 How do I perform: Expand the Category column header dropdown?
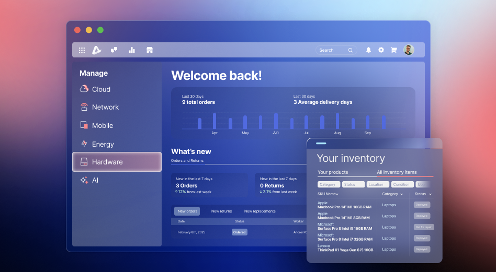click(x=392, y=194)
